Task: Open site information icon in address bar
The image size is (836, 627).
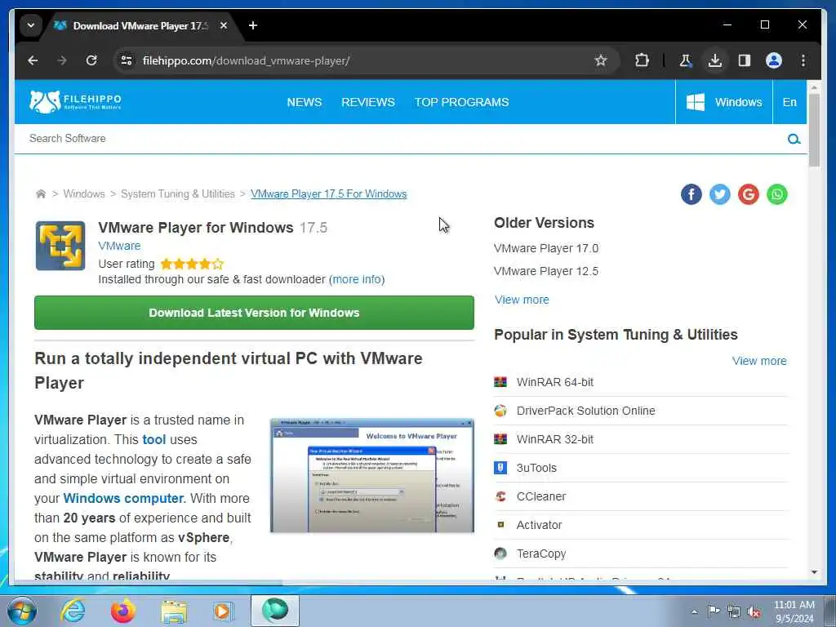Action: pos(127,60)
